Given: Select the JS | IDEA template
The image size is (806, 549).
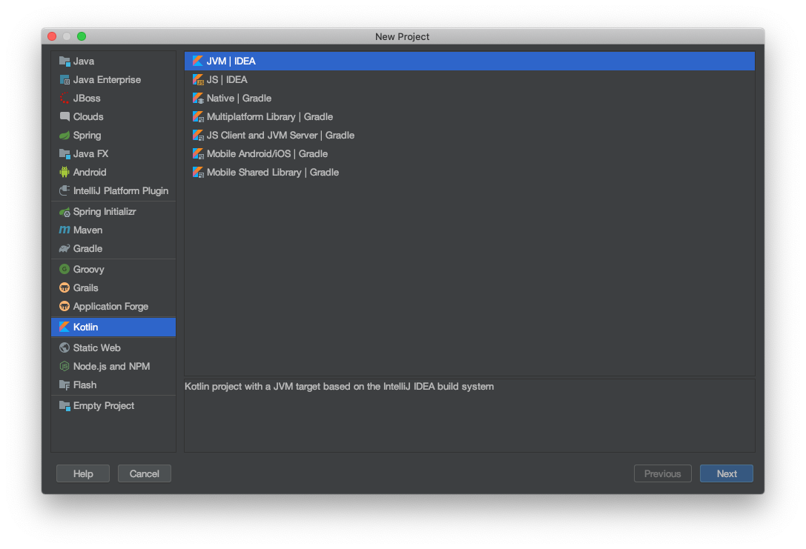Looking at the screenshot, I should [x=470, y=79].
